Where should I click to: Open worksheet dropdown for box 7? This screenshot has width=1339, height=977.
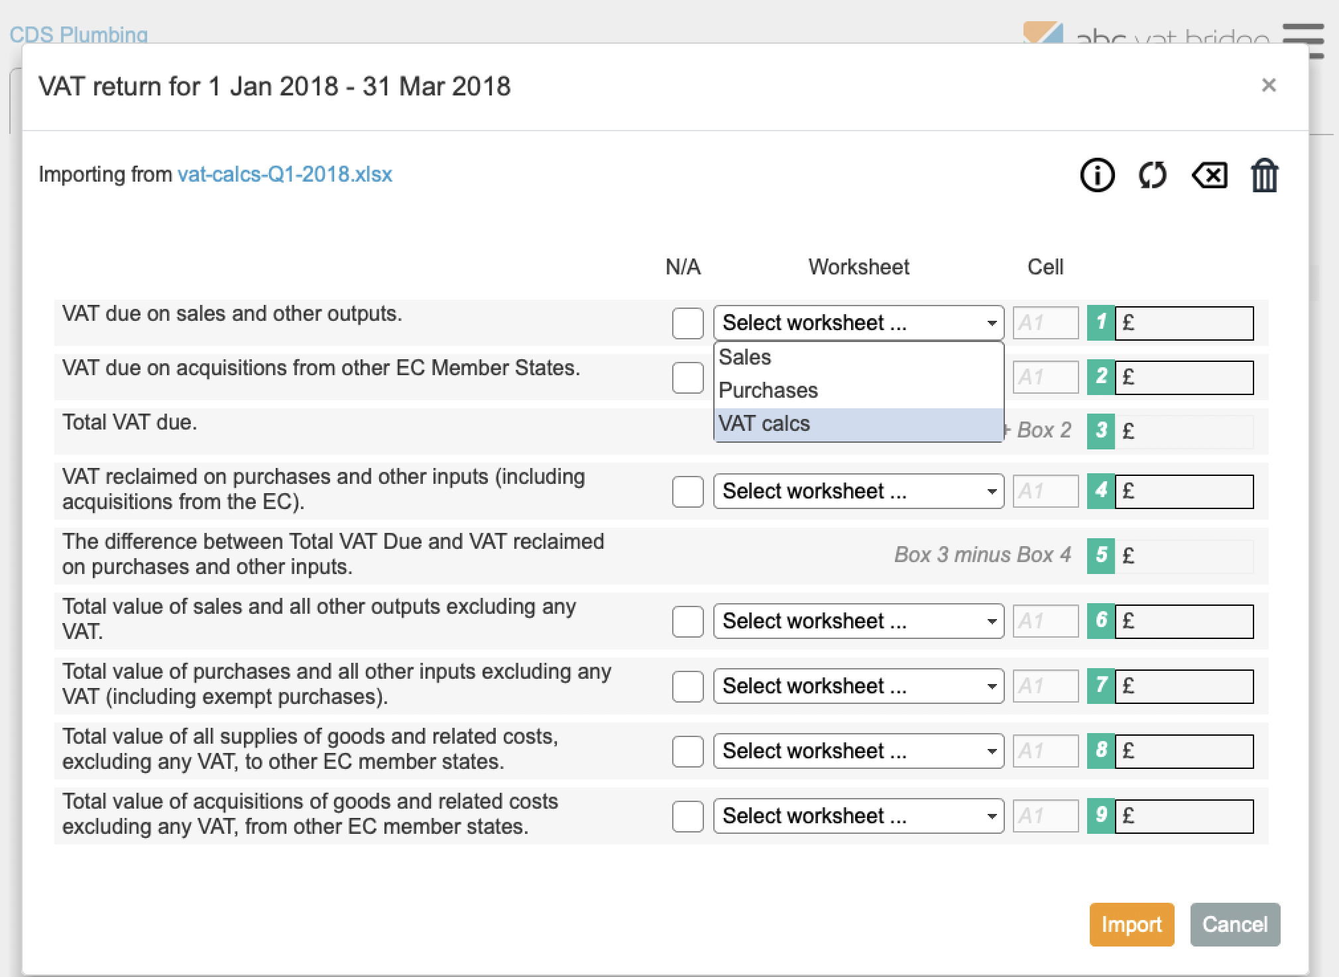[858, 686]
